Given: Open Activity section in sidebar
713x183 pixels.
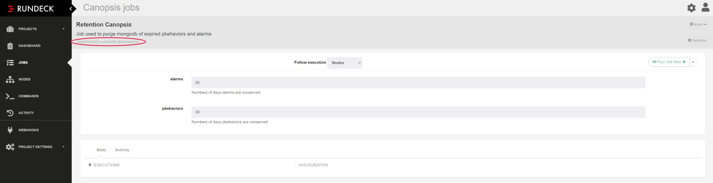Looking at the screenshot, I should (x=26, y=113).
